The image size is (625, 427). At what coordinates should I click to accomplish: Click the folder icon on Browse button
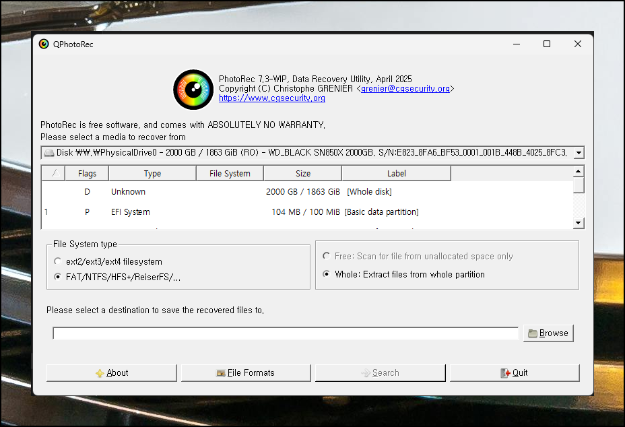click(x=533, y=333)
